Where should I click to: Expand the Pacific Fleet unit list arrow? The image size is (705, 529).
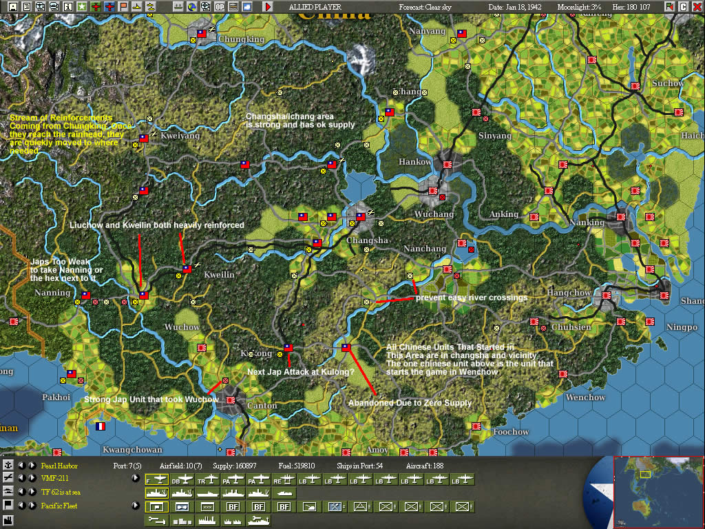[x=136, y=505]
